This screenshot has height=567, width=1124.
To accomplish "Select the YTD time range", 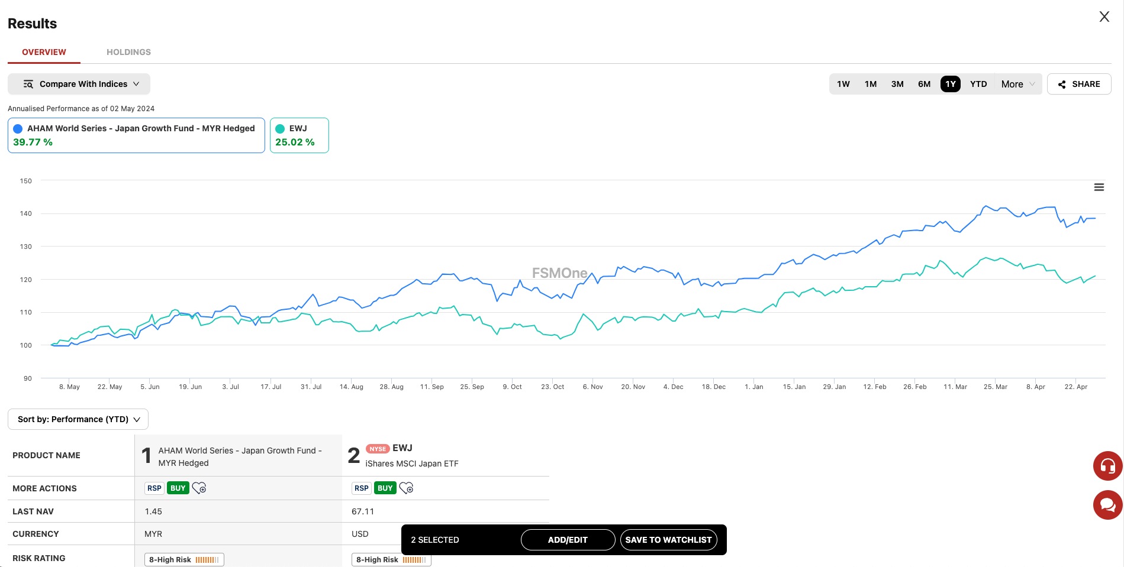I will pos(978,84).
